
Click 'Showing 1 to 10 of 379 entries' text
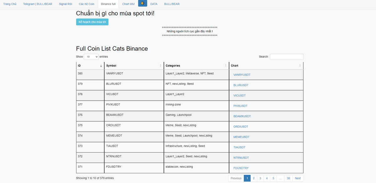[95, 178]
